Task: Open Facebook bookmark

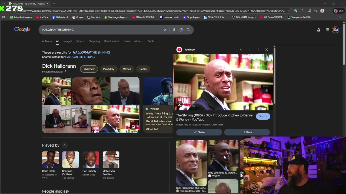Action: click(x=60, y=17)
